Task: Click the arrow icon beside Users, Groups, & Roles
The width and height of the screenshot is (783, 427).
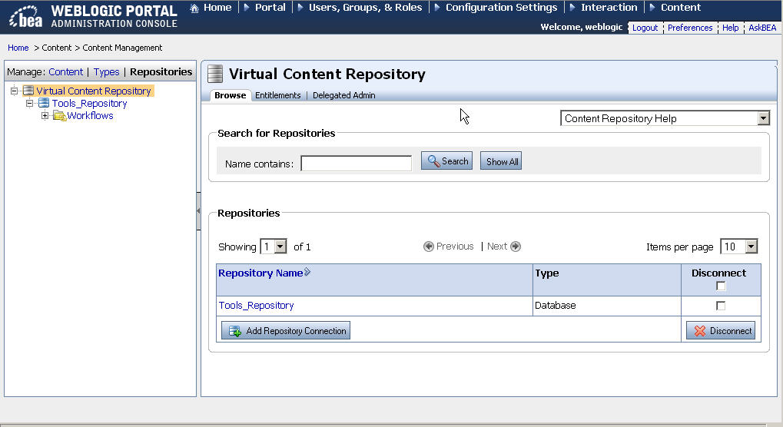Action: [x=300, y=8]
